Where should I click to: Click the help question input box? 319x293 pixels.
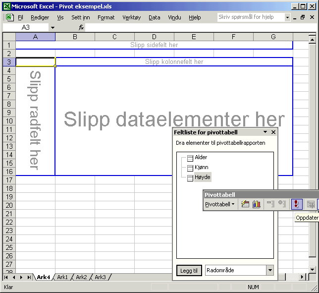pyautogui.click(x=251, y=17)
